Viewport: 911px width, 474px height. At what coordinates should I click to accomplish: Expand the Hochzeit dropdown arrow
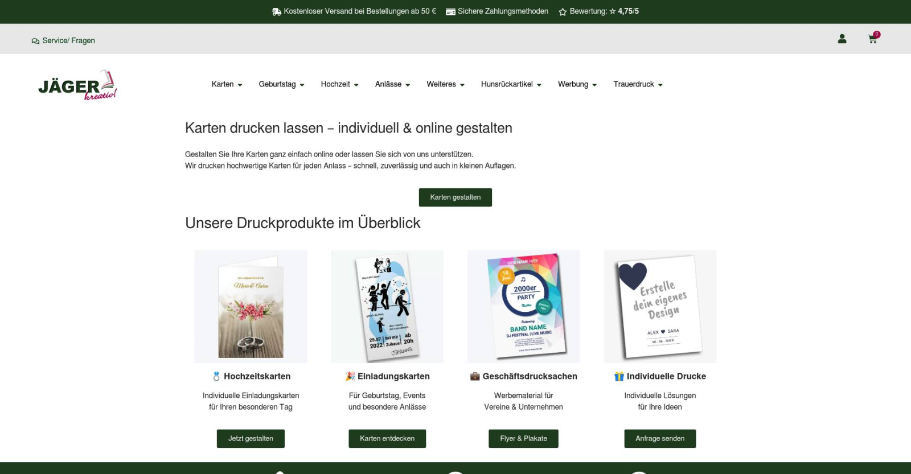click(356, 85)
